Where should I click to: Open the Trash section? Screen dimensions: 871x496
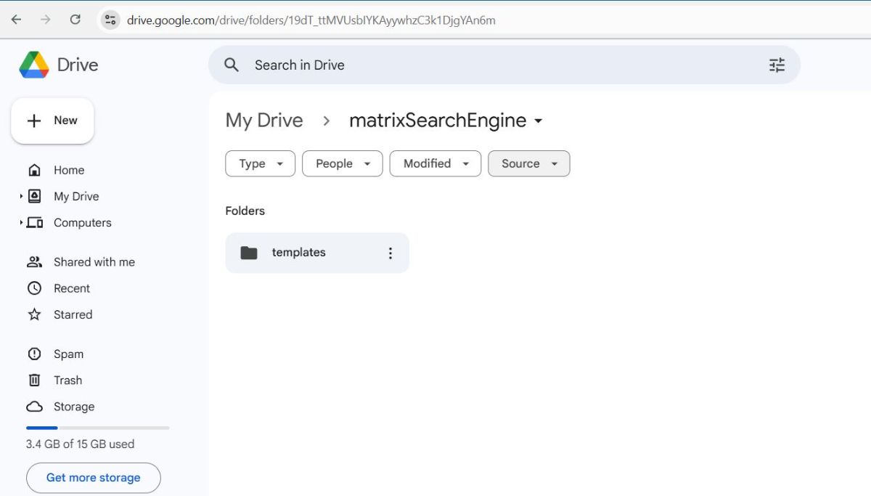pos(68,380)
